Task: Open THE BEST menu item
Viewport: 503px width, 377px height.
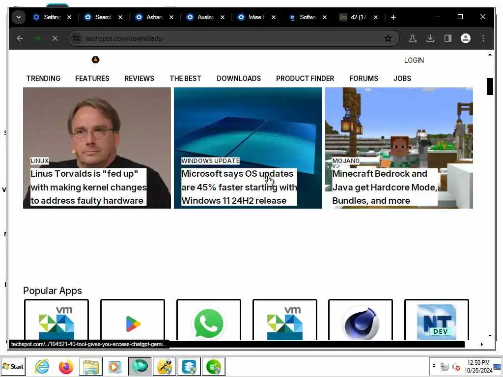Action: click(x=185, y=79)
